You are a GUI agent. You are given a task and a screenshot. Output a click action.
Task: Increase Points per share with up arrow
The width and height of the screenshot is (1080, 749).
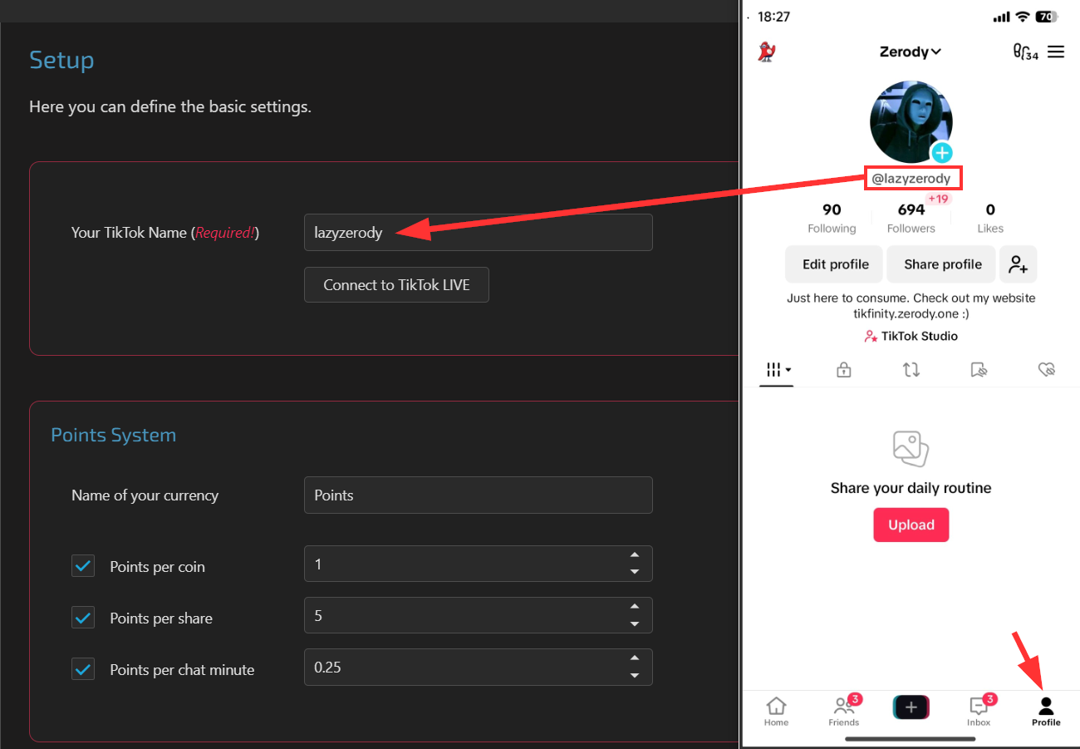(x=635, y=607)
